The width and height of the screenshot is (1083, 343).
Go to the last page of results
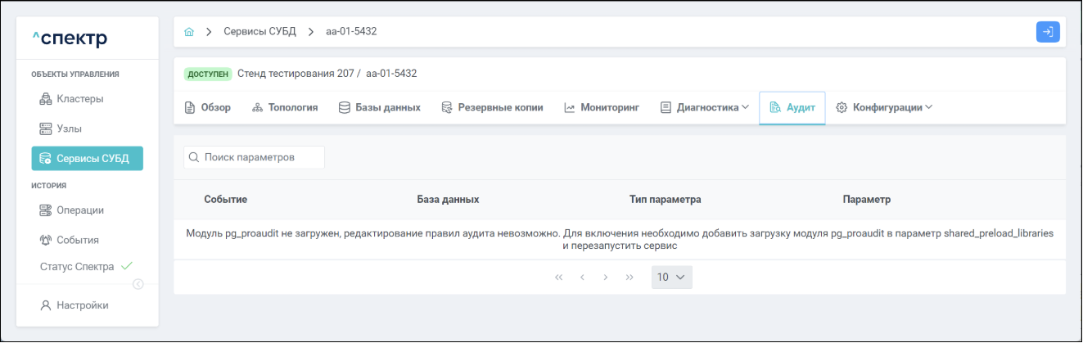629,278
